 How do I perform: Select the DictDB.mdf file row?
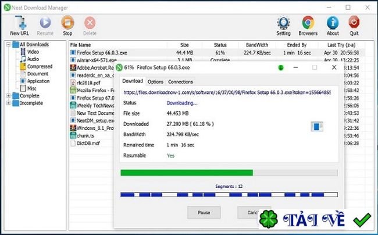(x=92, y=143)
